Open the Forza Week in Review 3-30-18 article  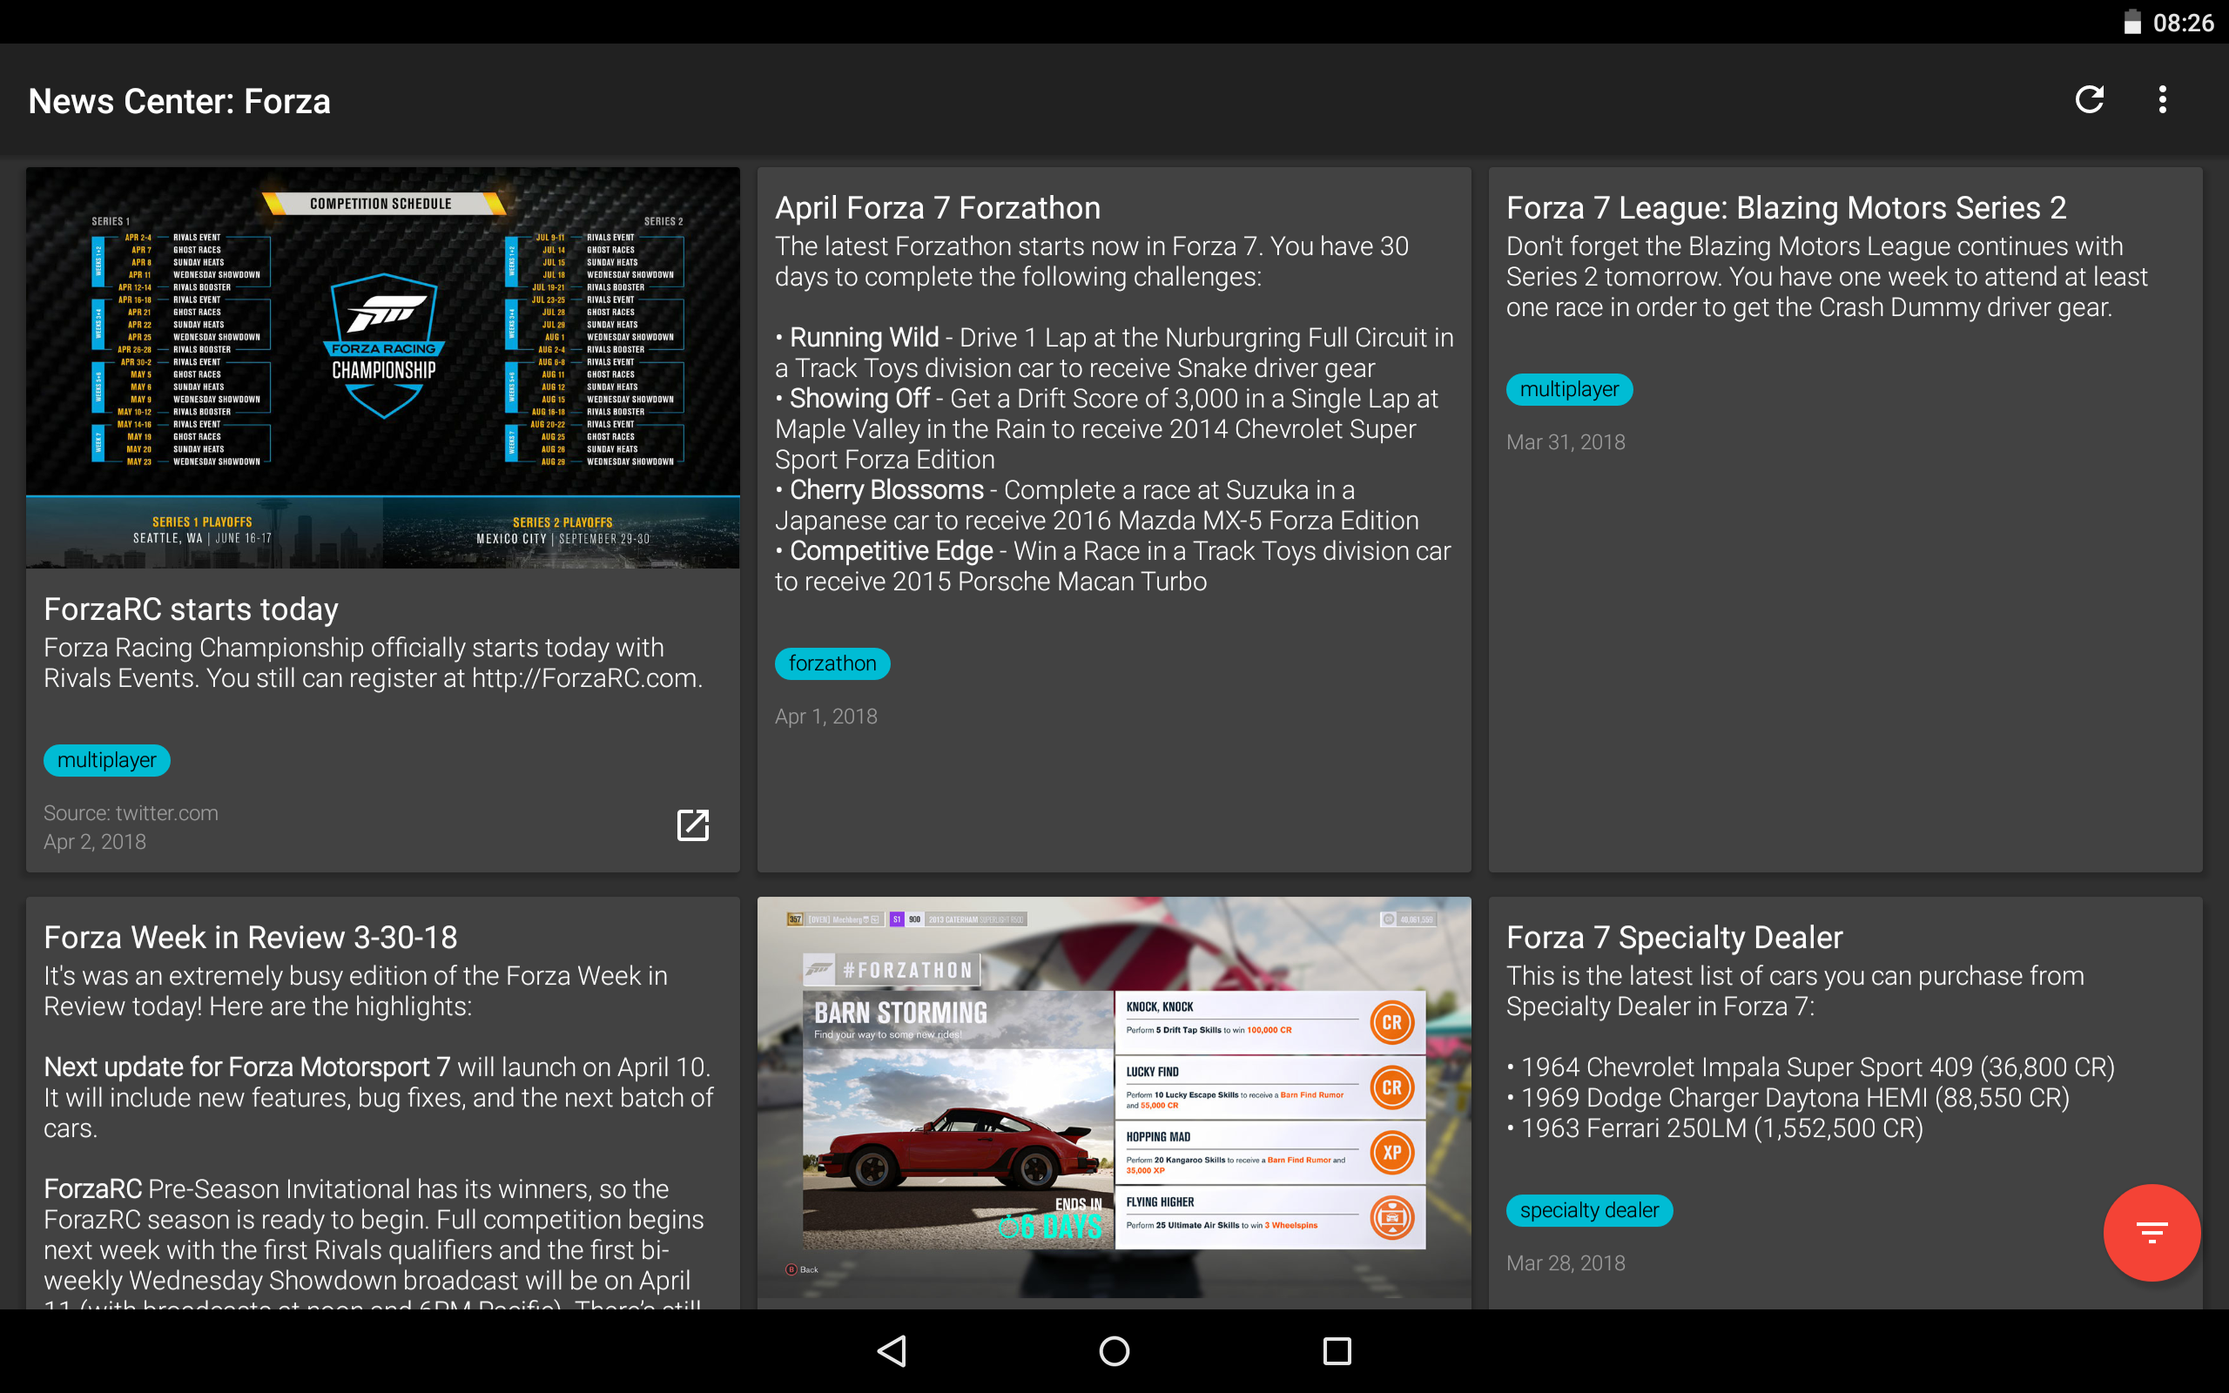click(251, 936)
